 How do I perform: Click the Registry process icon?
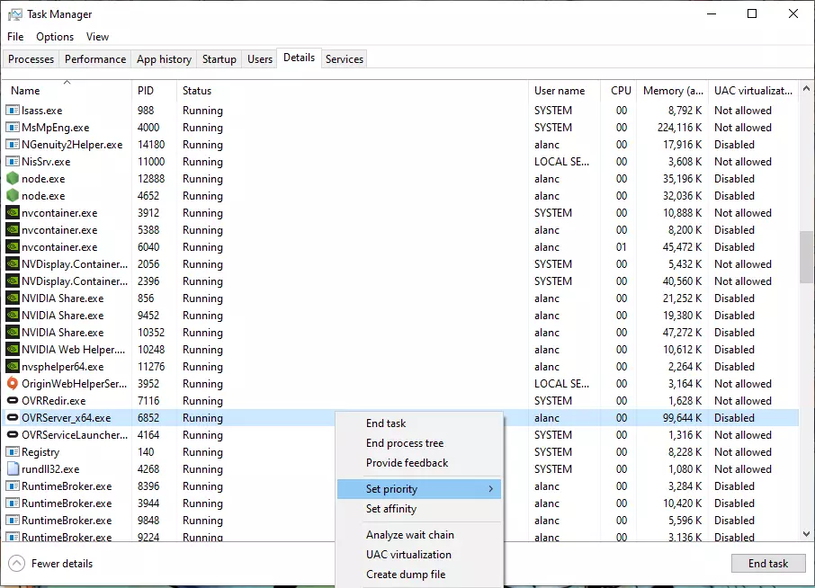tap(13, 452)
